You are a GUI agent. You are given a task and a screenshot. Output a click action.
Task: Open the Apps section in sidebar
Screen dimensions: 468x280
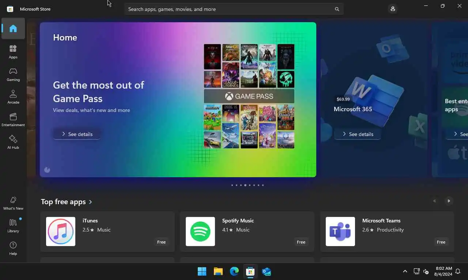(13, 52)
